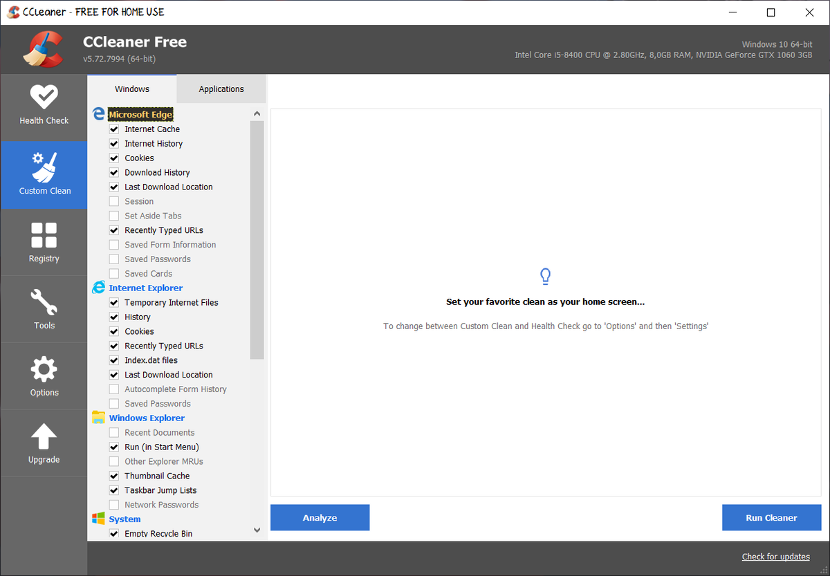Collapse the Microsoft Edge section
Image resolution: width=830 pixels, height=576 pixels.
(x=140, y=114)
